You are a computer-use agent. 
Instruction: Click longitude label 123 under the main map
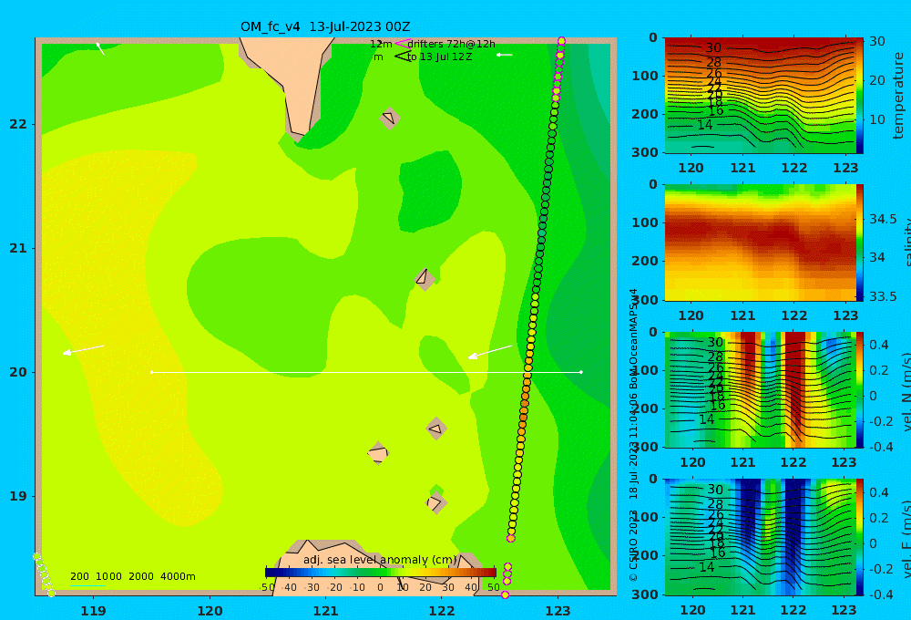tap(558, 611)
